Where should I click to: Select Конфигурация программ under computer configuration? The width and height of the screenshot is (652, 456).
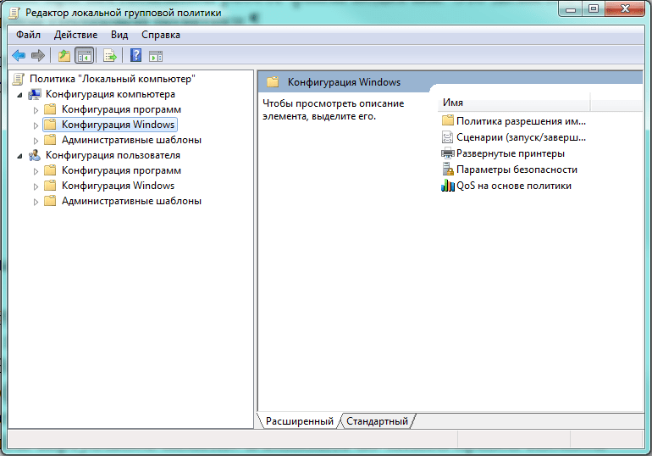[121, 109]
